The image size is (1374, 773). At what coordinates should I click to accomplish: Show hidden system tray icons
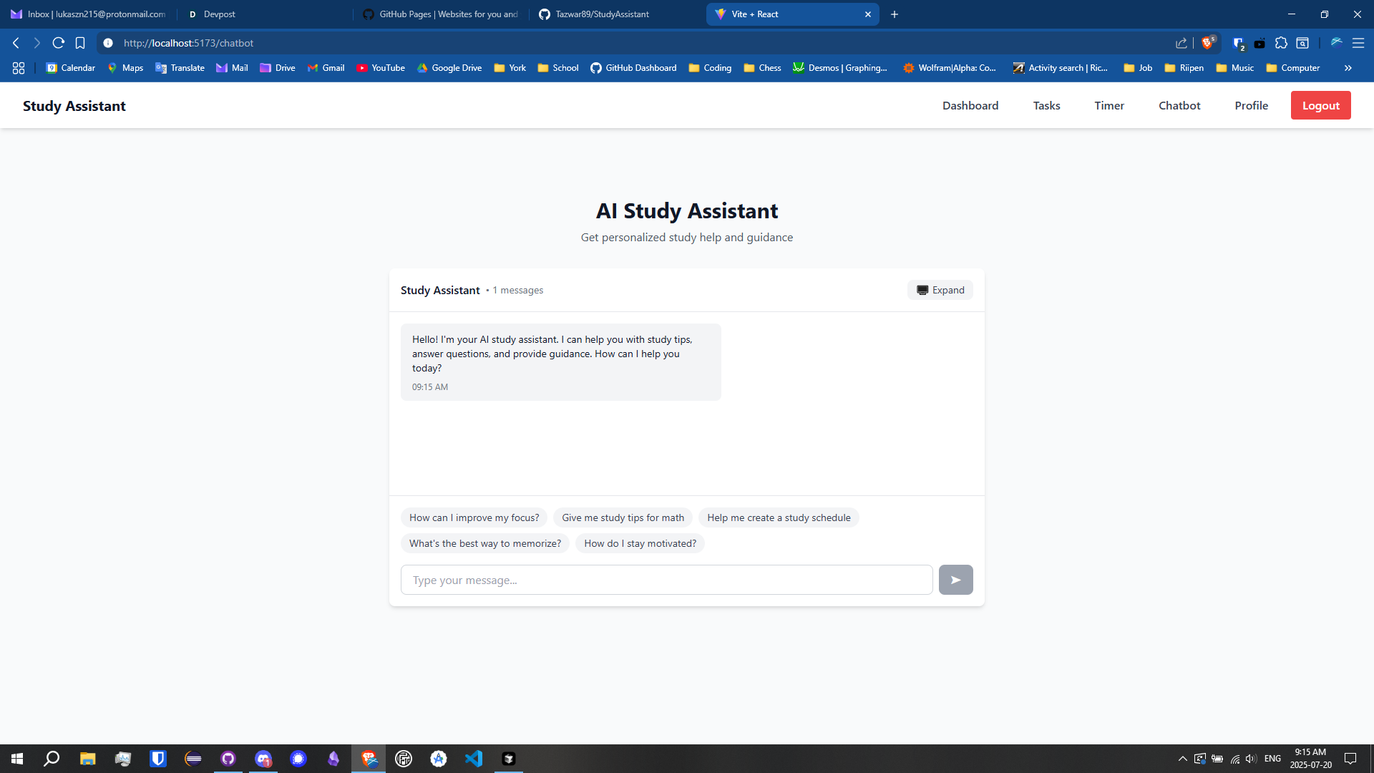click(x=1182, y=759)
